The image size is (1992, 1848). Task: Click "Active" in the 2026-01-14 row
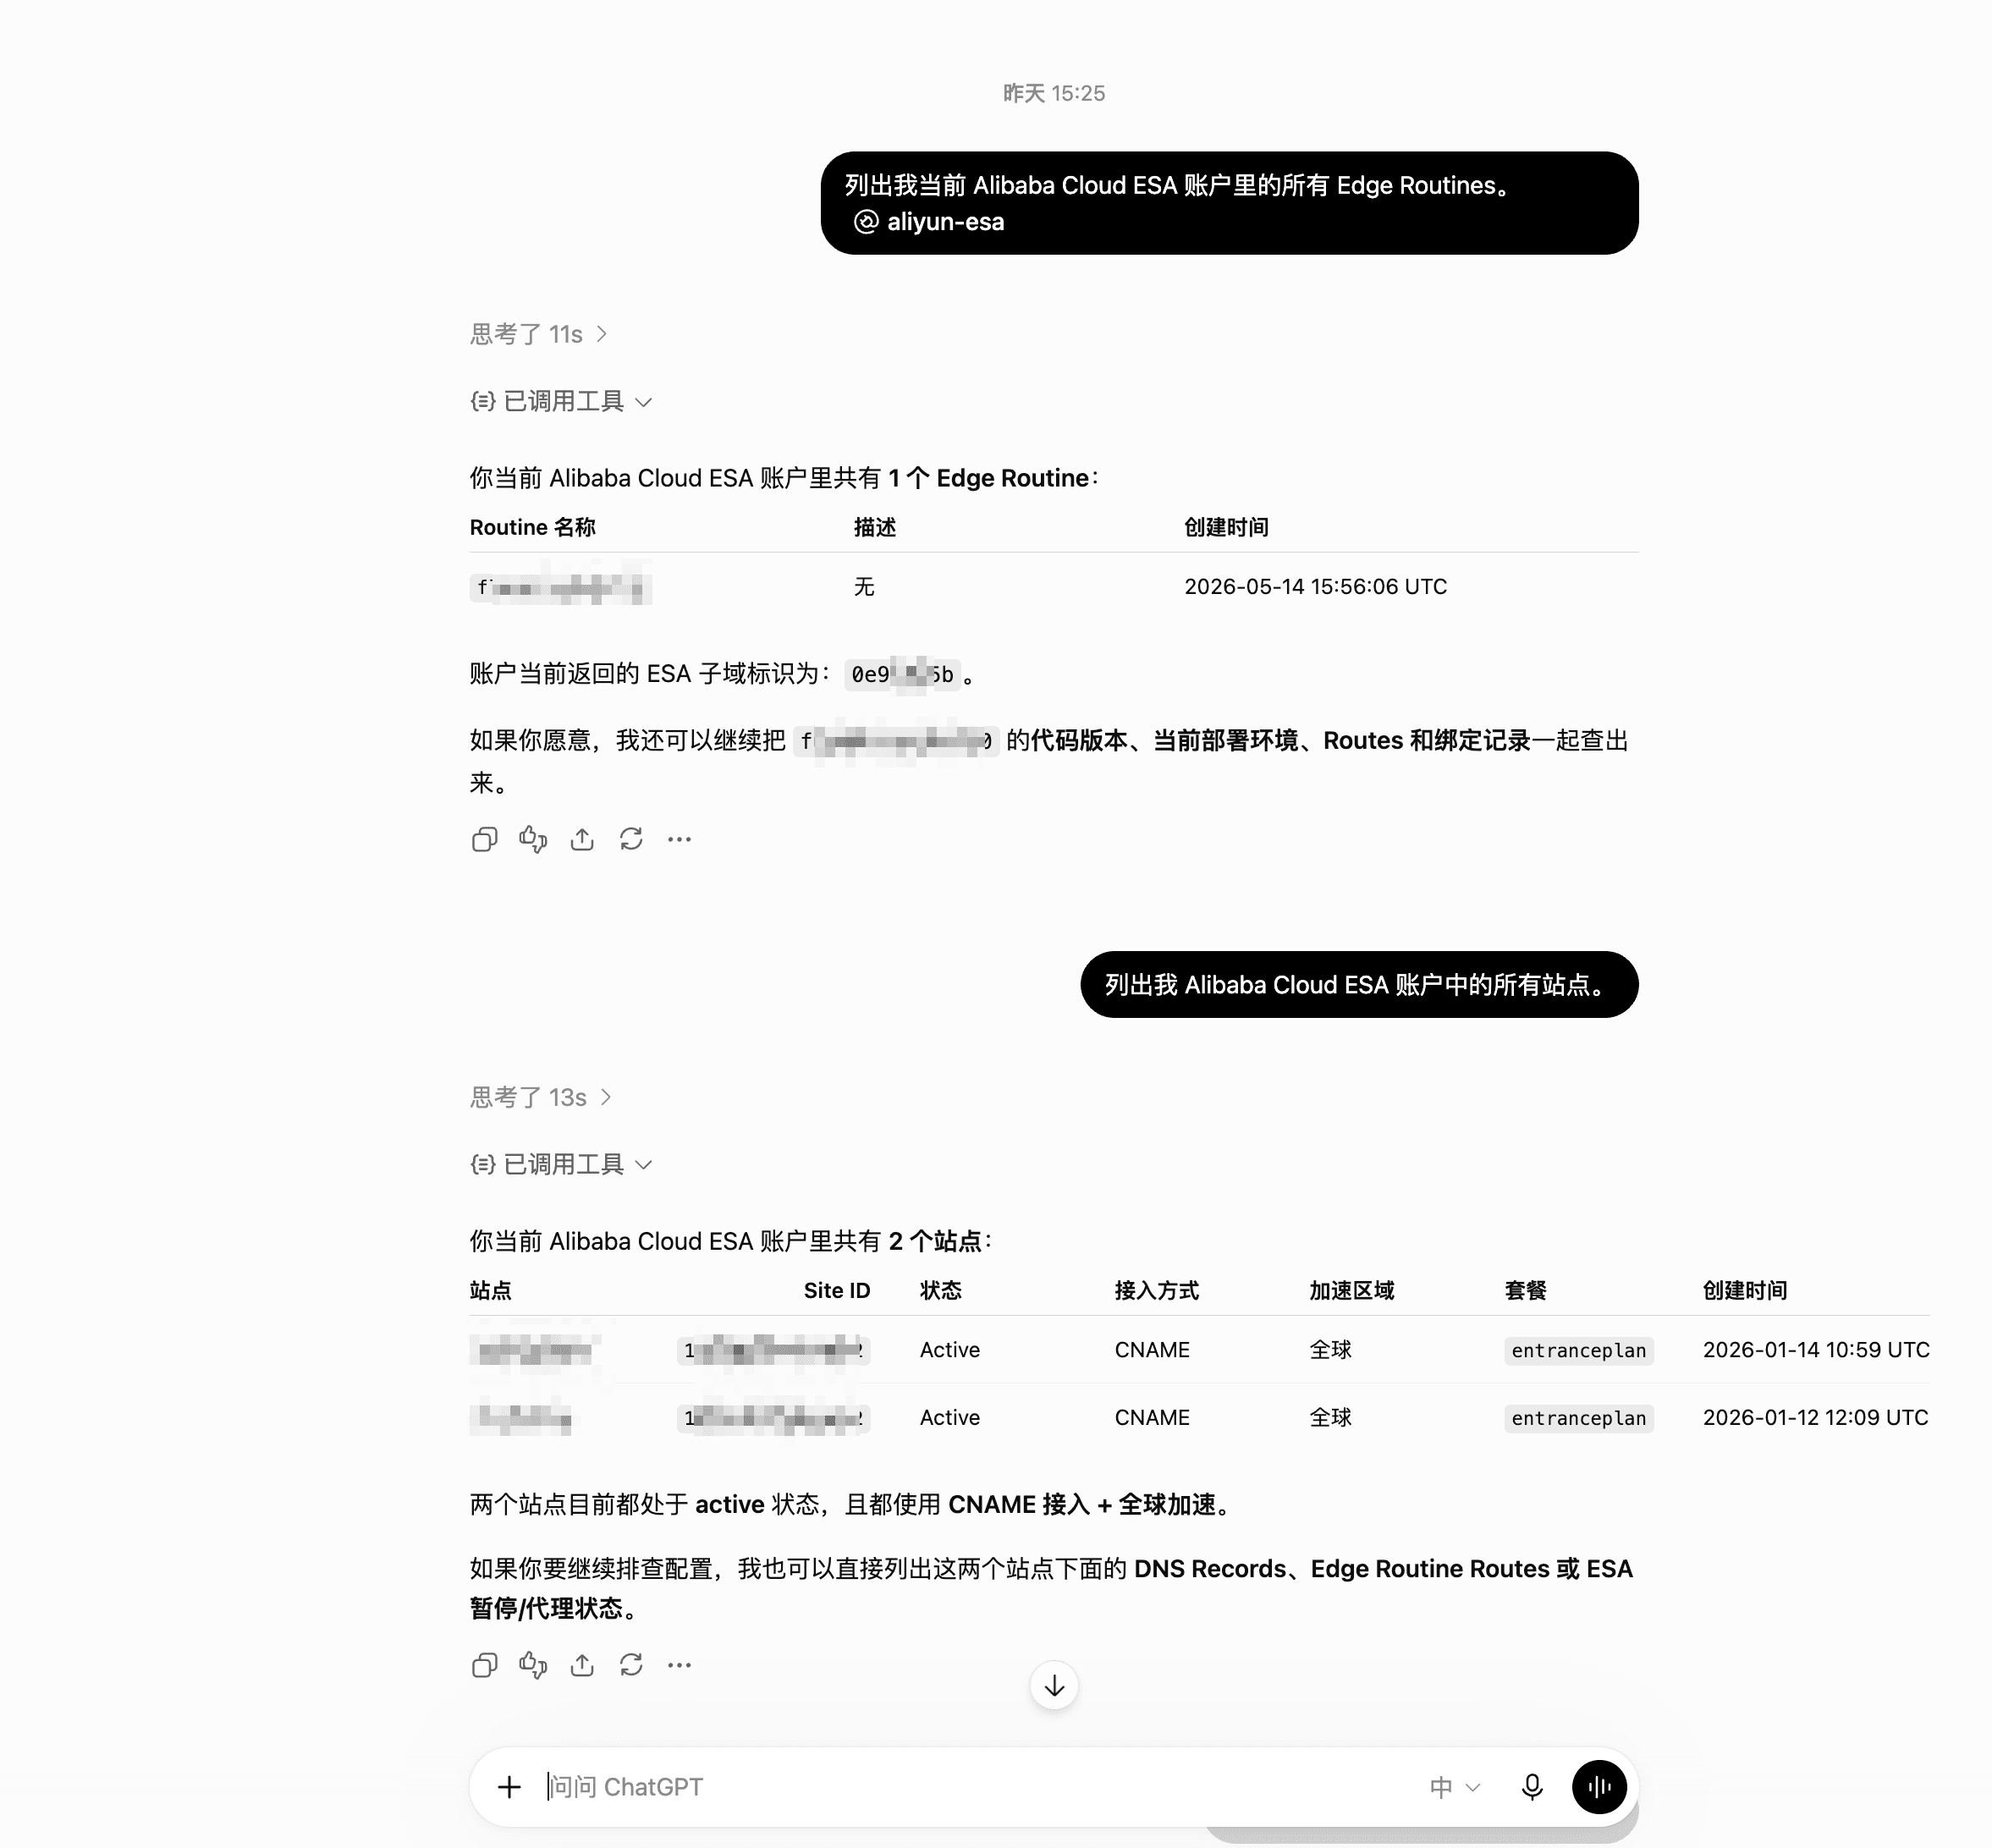coord(950,1350)
